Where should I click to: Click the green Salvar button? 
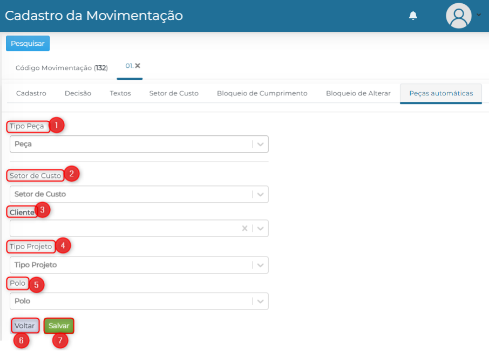pos(59,326)
